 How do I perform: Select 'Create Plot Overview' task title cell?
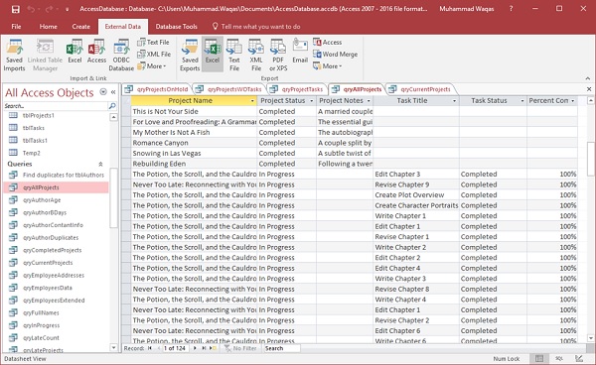click(x=416, y=195)
